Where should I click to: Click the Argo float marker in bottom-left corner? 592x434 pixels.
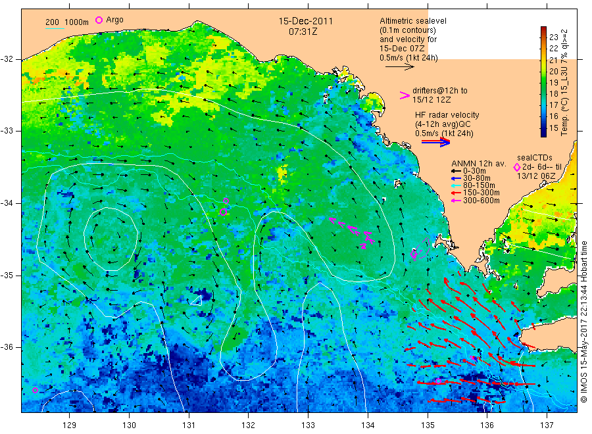tap(35, 390)
